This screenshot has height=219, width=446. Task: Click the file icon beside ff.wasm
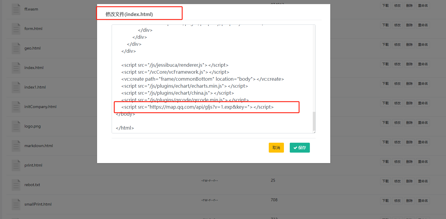tap(16, 9)
